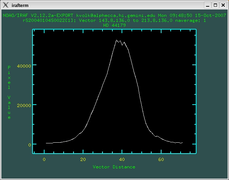Image resolution: width=229 pixels, height=180 pixels.
Task: Click the 40 x-axis tick label
Action: pyautogui.click(x=122, y=160)
